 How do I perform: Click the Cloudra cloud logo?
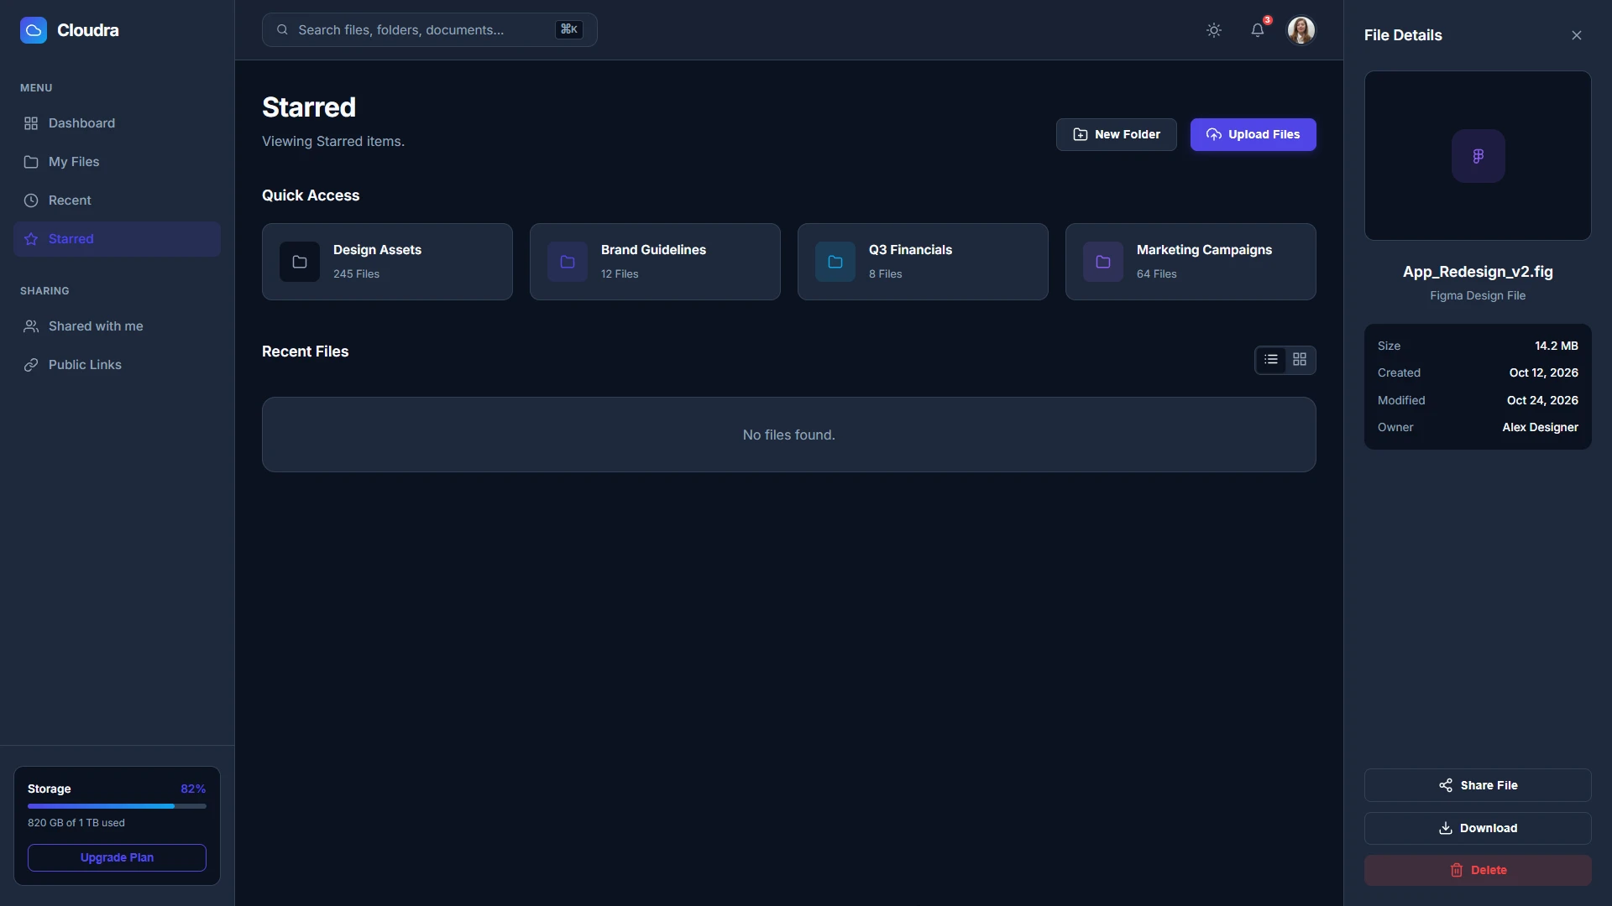34,30
